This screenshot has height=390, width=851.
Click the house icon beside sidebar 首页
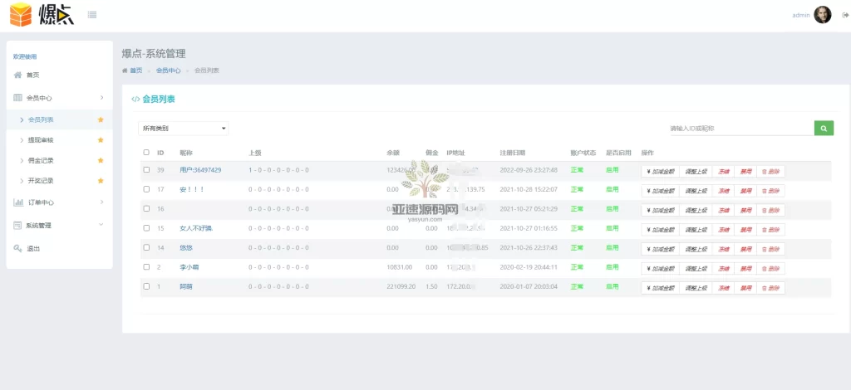[x=18, y=75]
